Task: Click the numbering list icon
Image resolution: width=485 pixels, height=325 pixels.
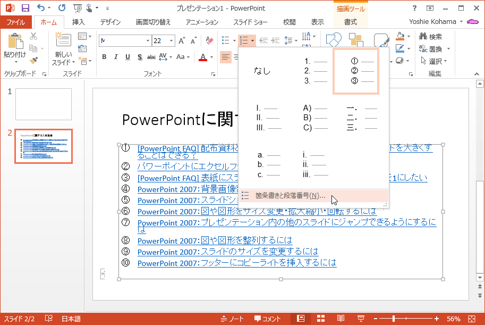Action: (244, 40)
